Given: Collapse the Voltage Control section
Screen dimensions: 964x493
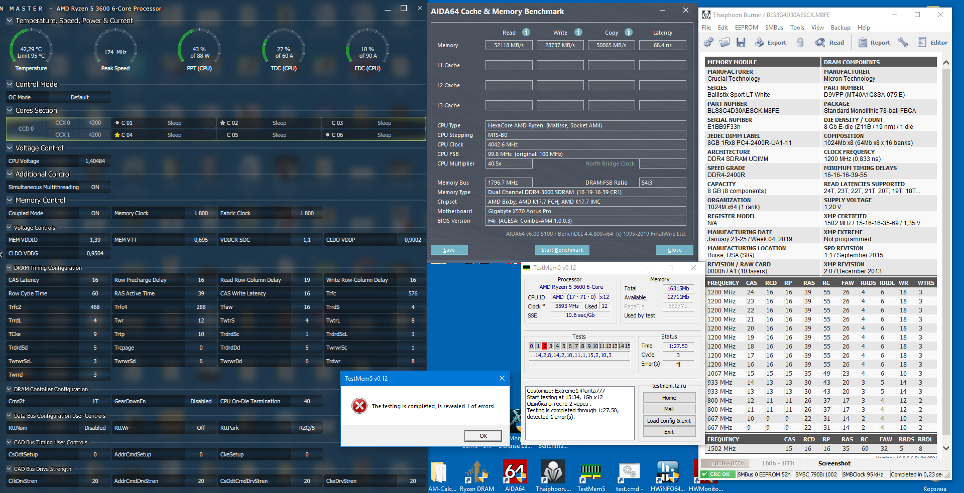Looking at the screenshot, I should [x=10, y=148].
